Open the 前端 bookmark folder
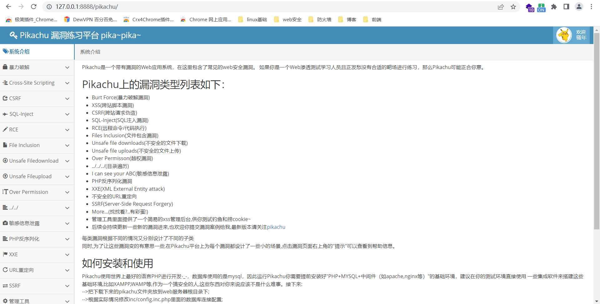This screenshot has height=304, width=600. pos(372,19)
